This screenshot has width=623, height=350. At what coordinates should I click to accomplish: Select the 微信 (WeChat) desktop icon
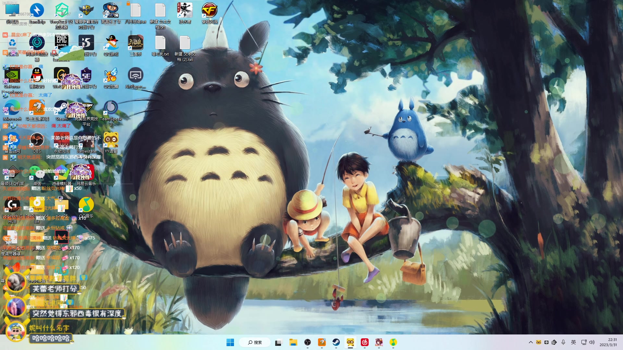point(37,175)
